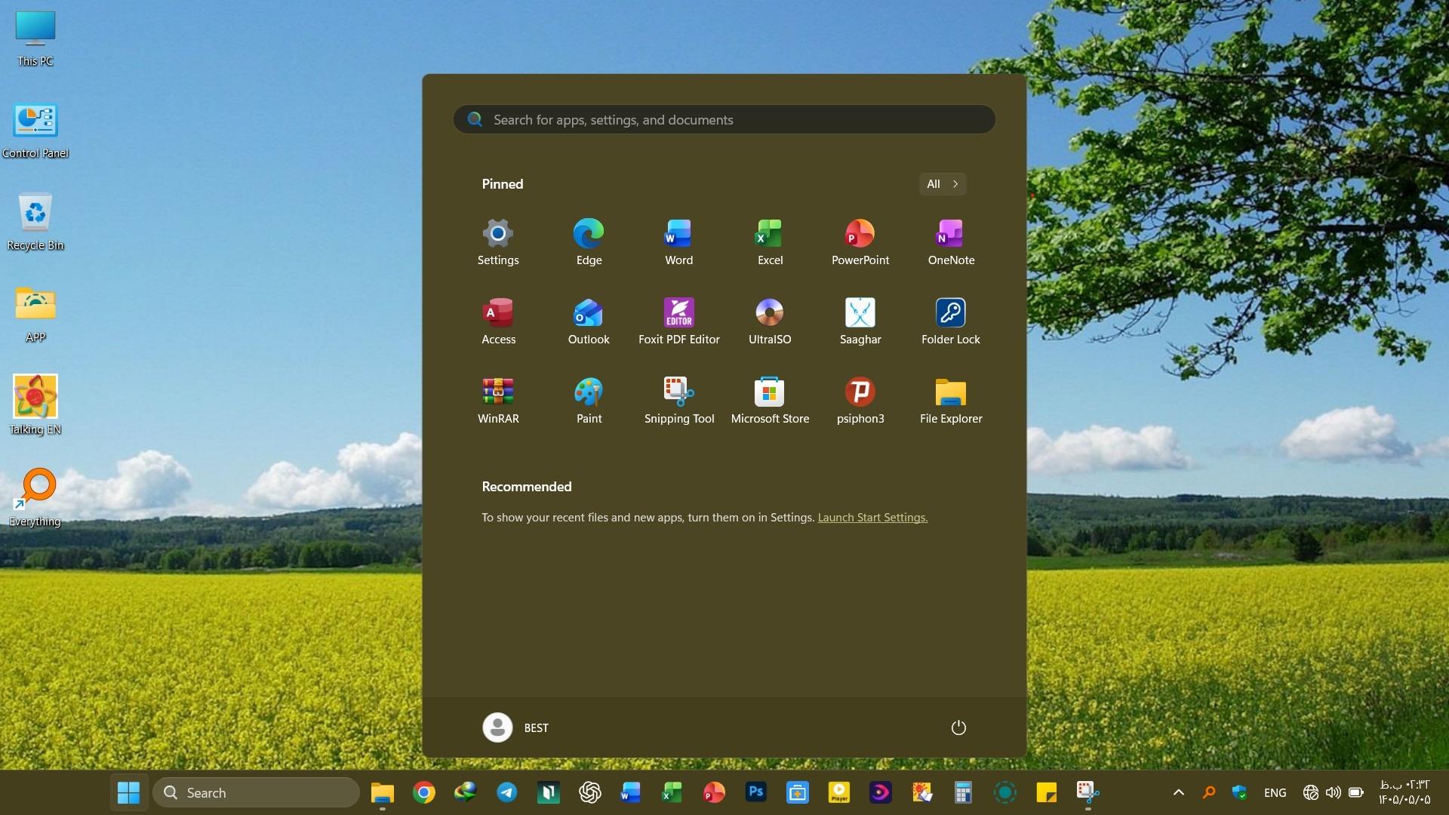Launch UltraISO from pinned apps
The height and width of the screenshot is (815, 1449).
(770, 321)
